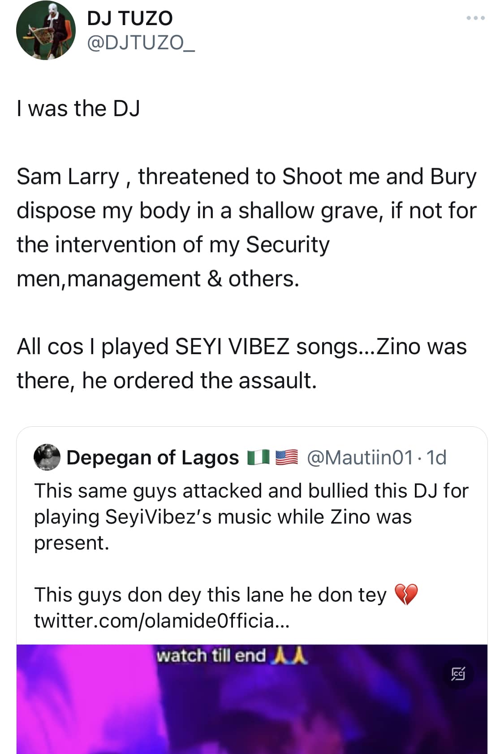Open the DJ TUZO display name
The width and height of the screenshot is (504, 754).
tap(129, 18)
